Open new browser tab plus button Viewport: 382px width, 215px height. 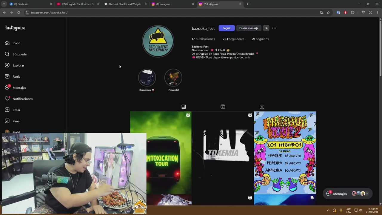(247, 4)
